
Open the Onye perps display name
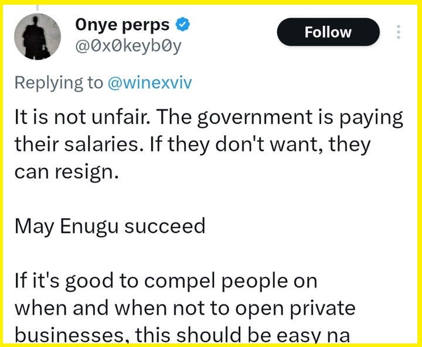[122, 25]
